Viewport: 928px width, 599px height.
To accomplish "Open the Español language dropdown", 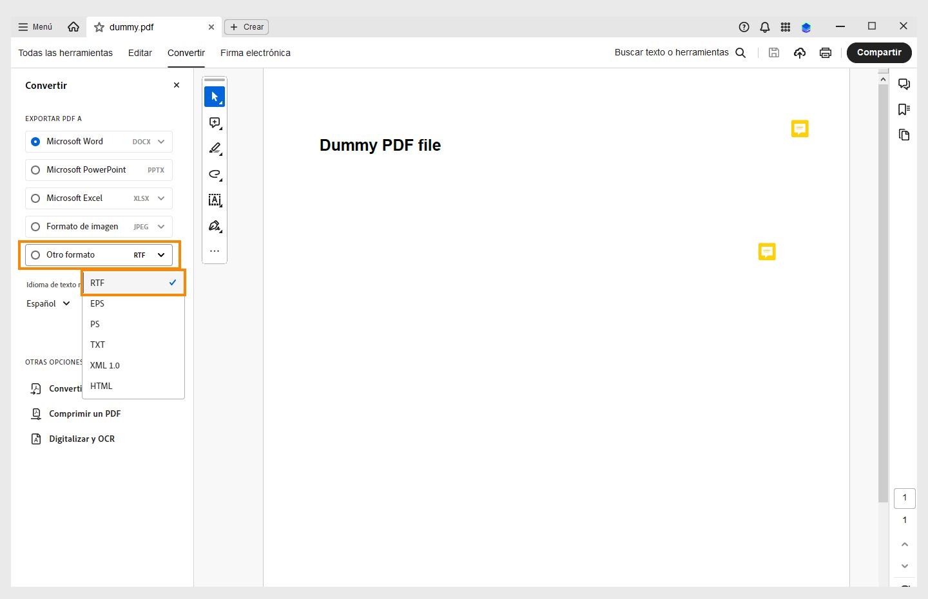I will tap(48, 303).
